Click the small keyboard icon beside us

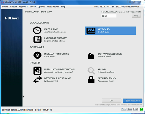[103, 16]
